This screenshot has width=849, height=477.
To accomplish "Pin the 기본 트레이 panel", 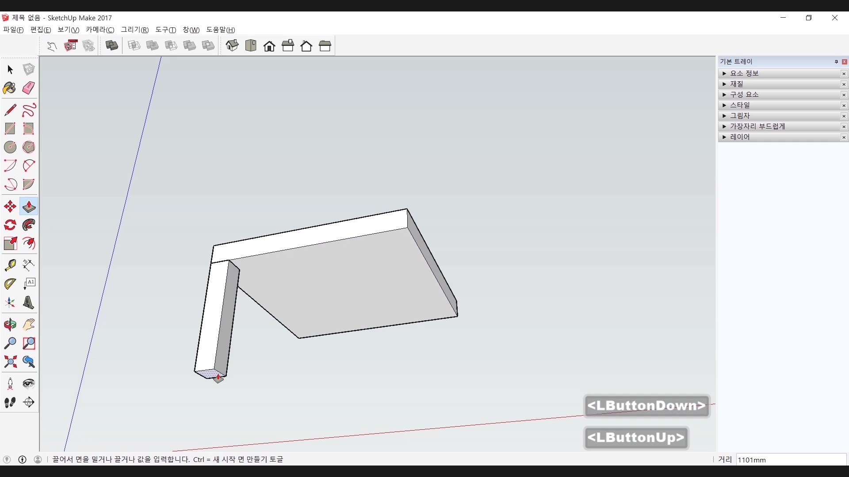I will pyautogui.click(x=836, y=62).
